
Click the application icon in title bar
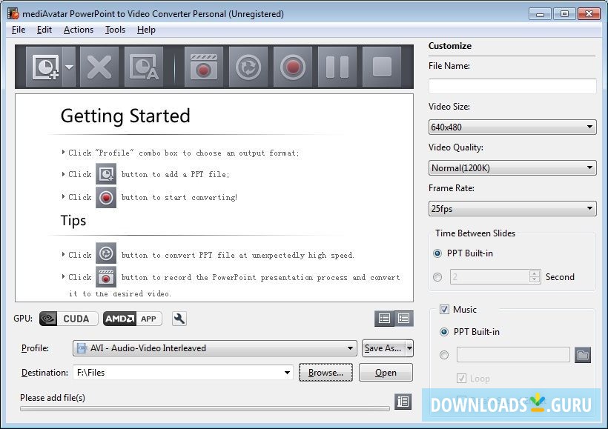pyautogui.click(x=13, y=13)
